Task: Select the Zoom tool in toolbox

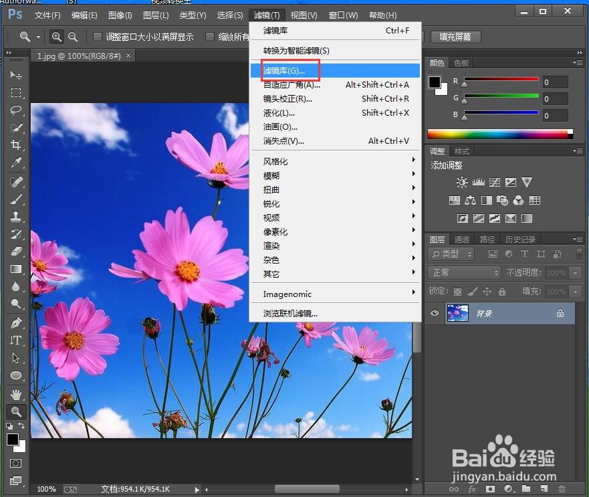Action: click(x=16, y=412)
